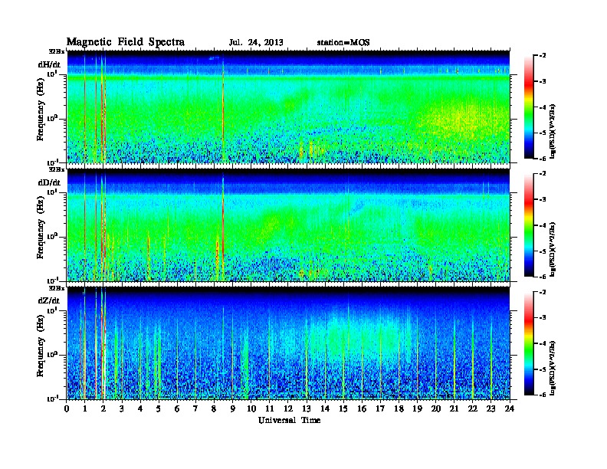The width and height of the screenshot is (607, 469).
Task: Click the dZ/dt spectrogram plot
Action: [x=288, y=343]
